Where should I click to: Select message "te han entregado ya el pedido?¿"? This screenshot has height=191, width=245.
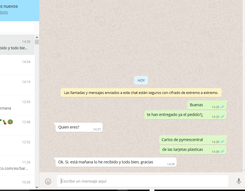(x=185, y=115)
